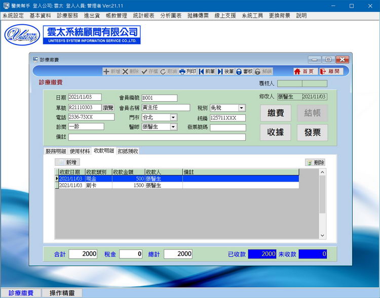Click the 未收款 blue amount box

pos(313,254)
